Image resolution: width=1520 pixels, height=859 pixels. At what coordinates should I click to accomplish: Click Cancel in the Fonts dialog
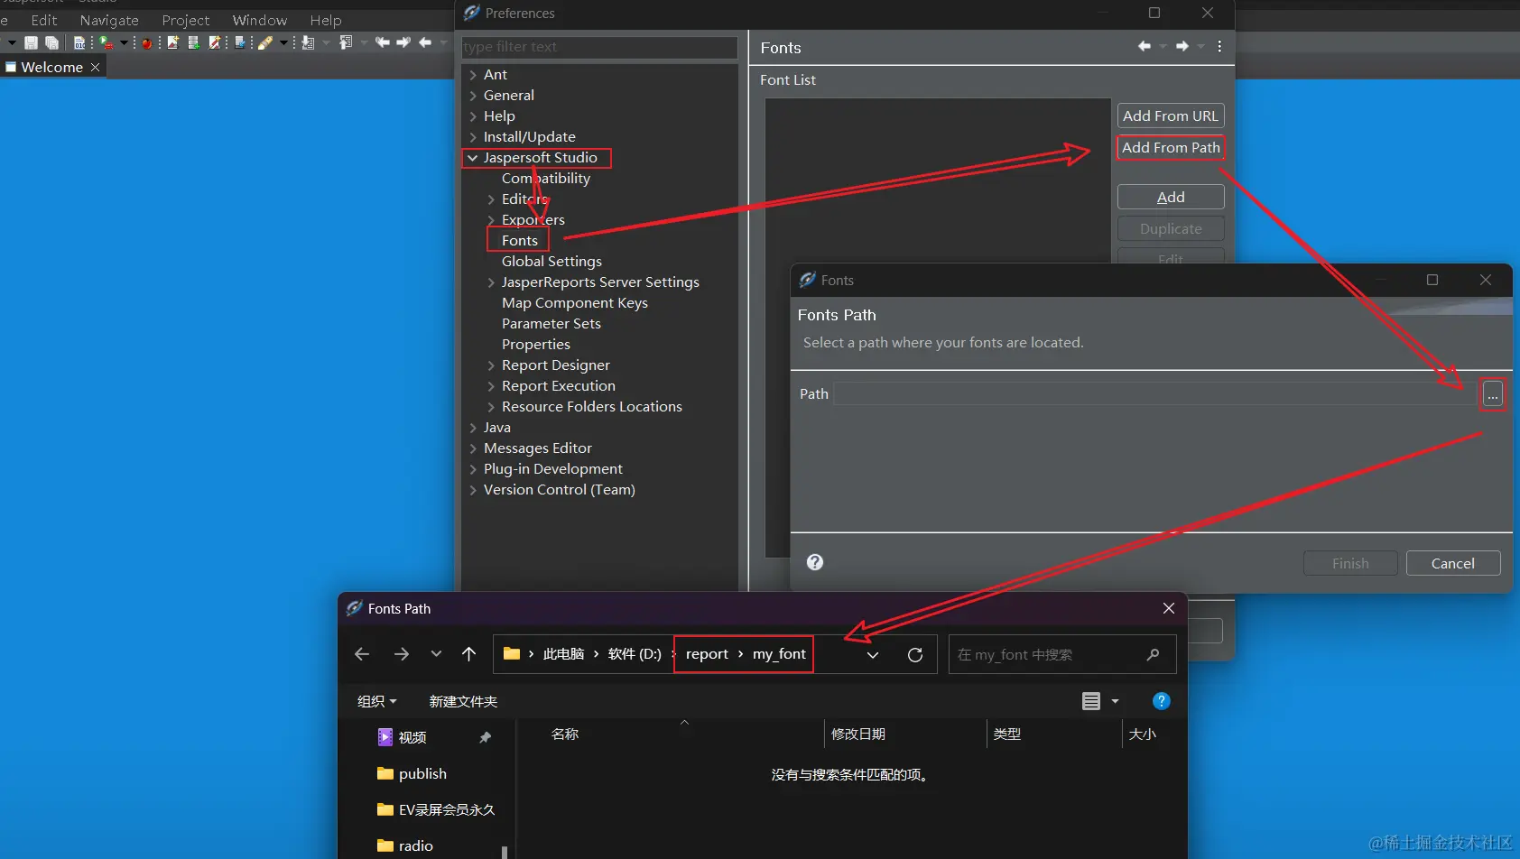[x=1453, y=563]
